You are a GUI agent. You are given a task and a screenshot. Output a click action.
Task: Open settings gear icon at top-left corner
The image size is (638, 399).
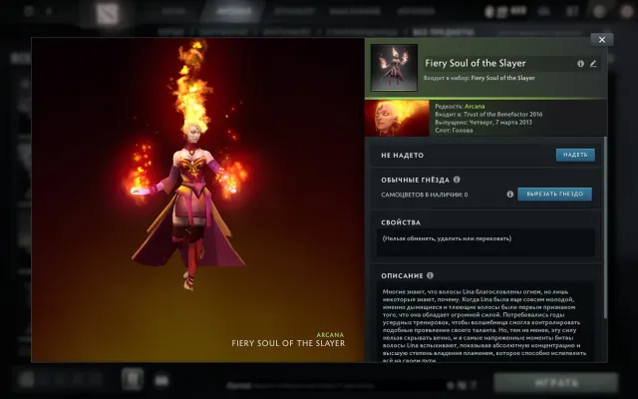click(29, 11)
